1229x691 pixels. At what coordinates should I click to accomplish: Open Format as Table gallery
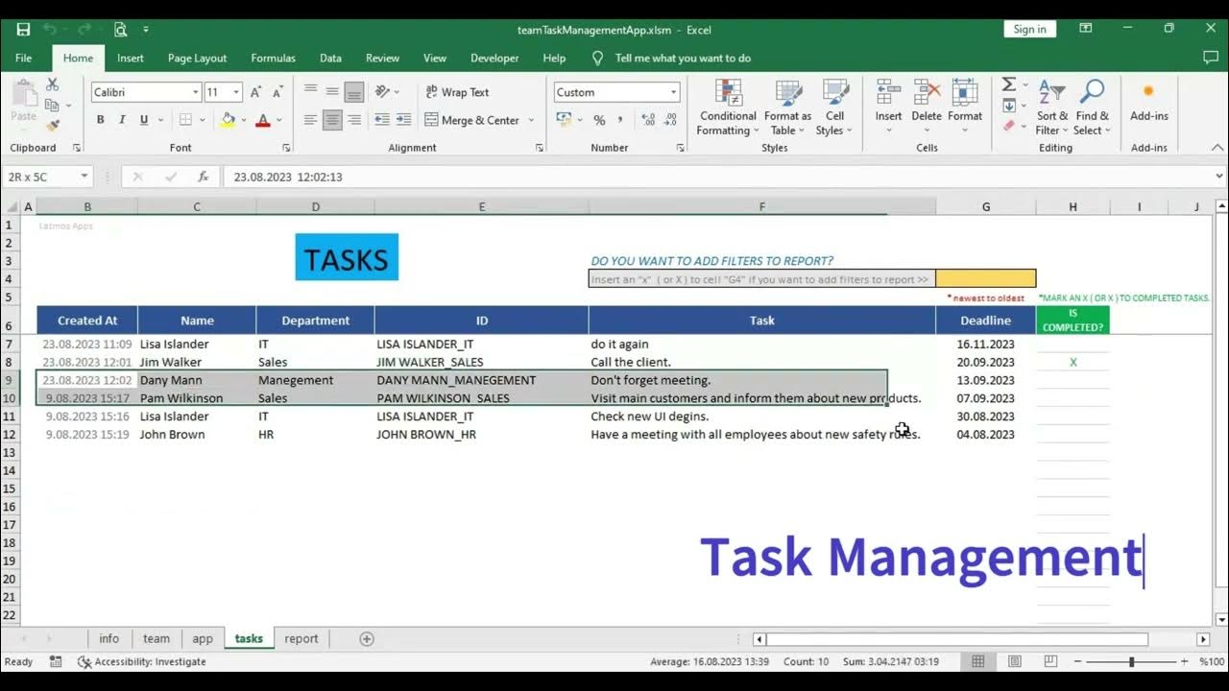tap(788, 108)
